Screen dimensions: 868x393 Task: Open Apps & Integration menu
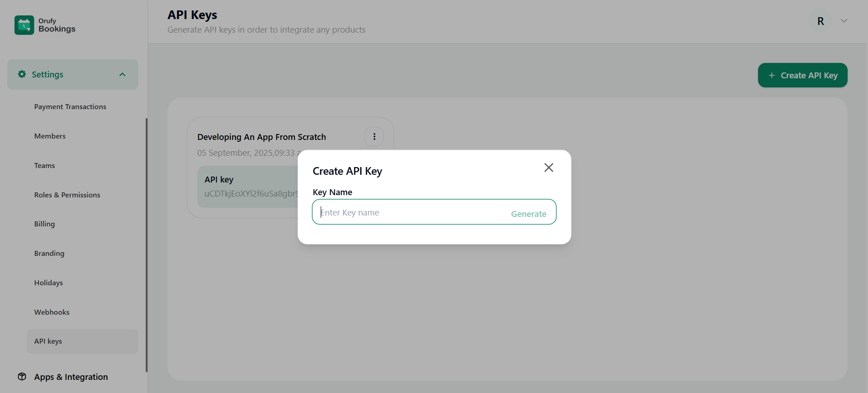(x=71, y=377)
